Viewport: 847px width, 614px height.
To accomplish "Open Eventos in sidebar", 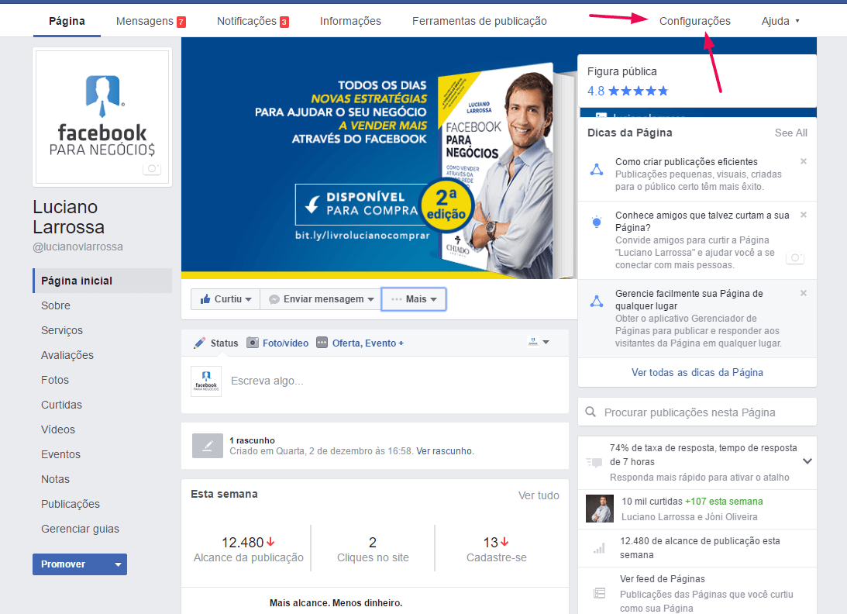I will click(60, 454).
